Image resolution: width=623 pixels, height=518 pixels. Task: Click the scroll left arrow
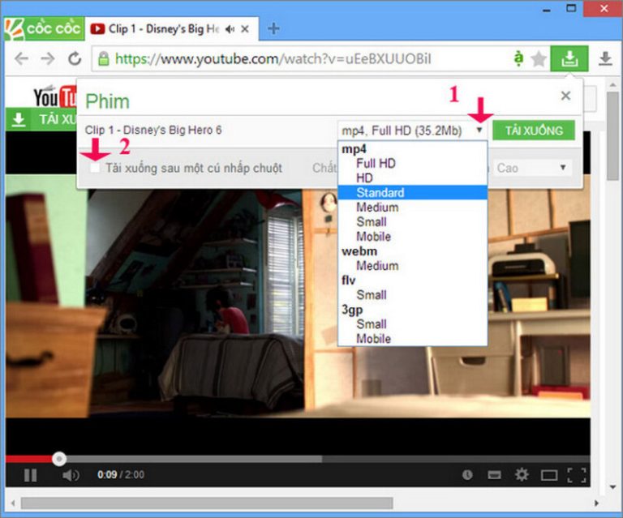pos(13,503)
